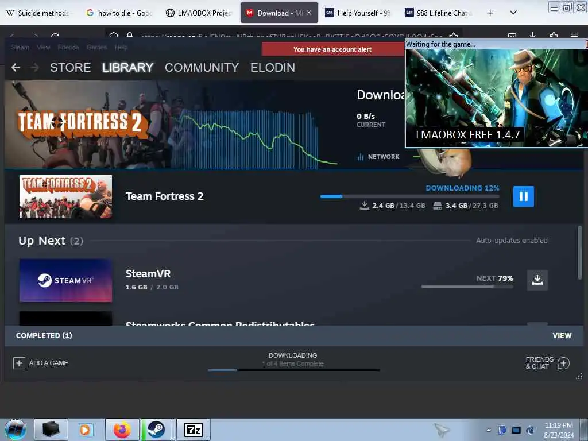Open Firefox downloads panel arrow icon
The width and height of the screenshot is (588, 441).
point(532,36)
